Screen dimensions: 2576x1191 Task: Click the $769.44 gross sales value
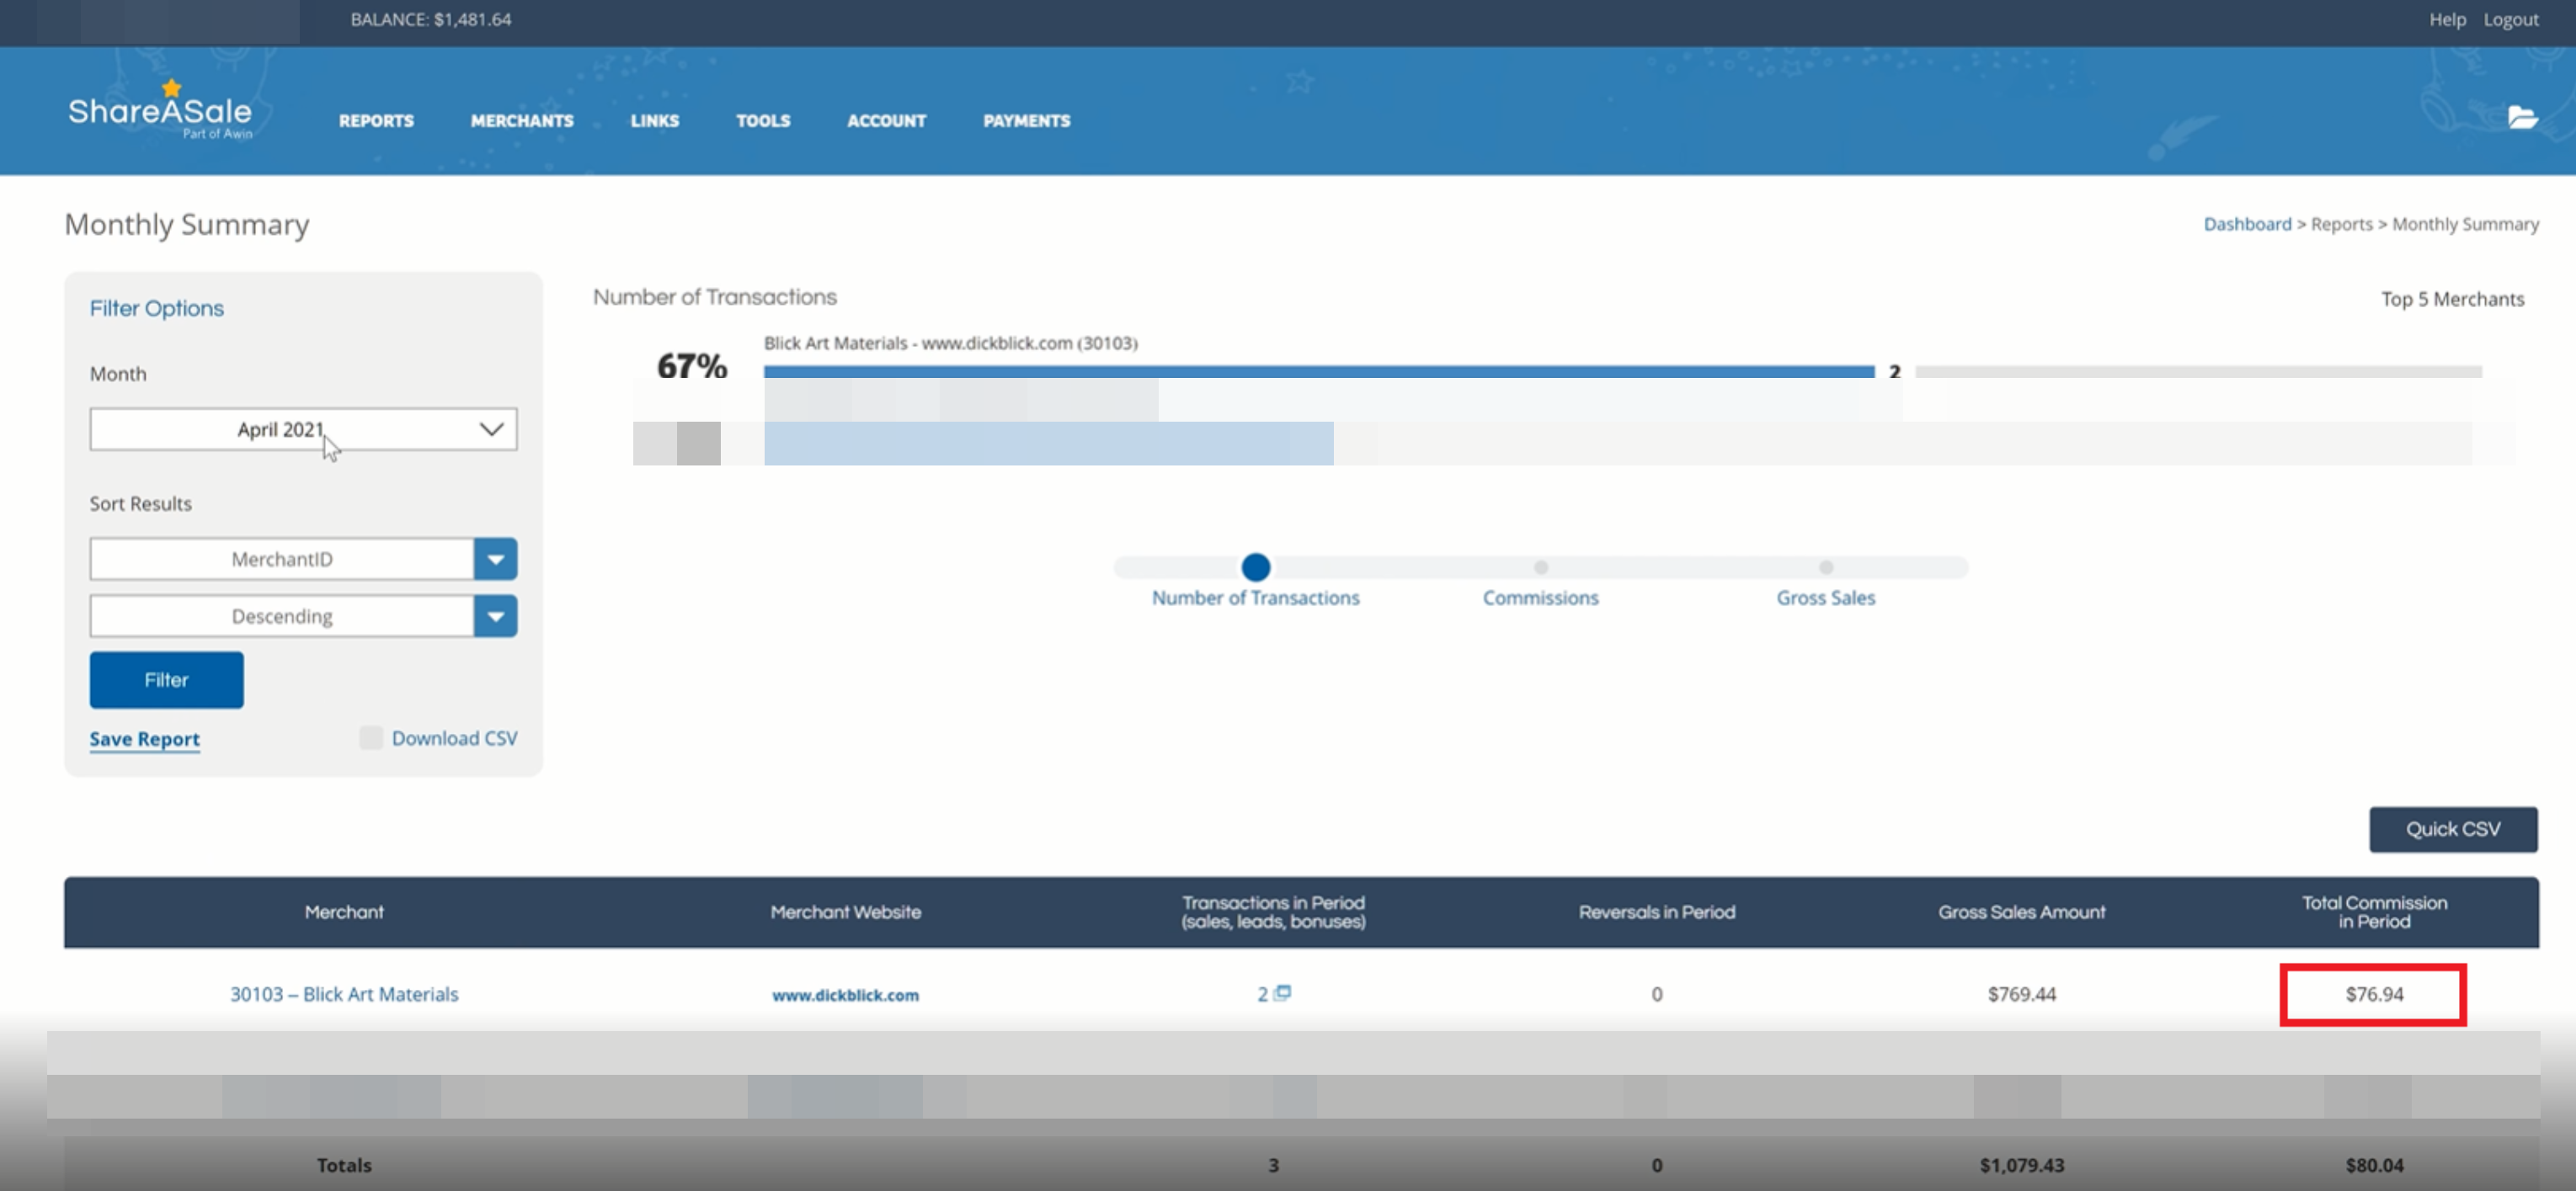(2021, 994)
